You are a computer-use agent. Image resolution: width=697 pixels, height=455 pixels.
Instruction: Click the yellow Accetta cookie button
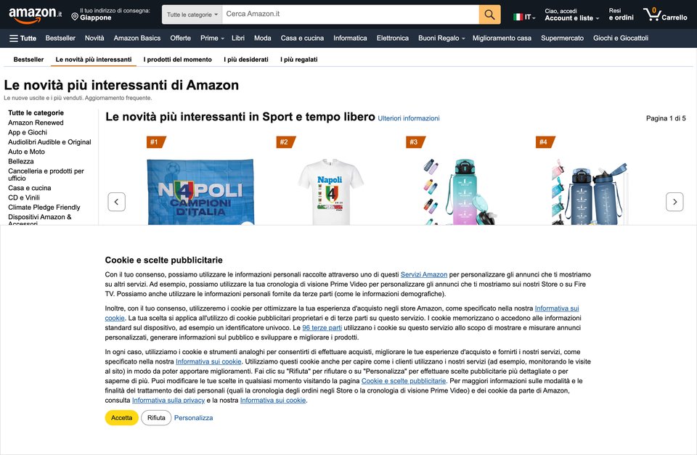[x=121, y=418]
